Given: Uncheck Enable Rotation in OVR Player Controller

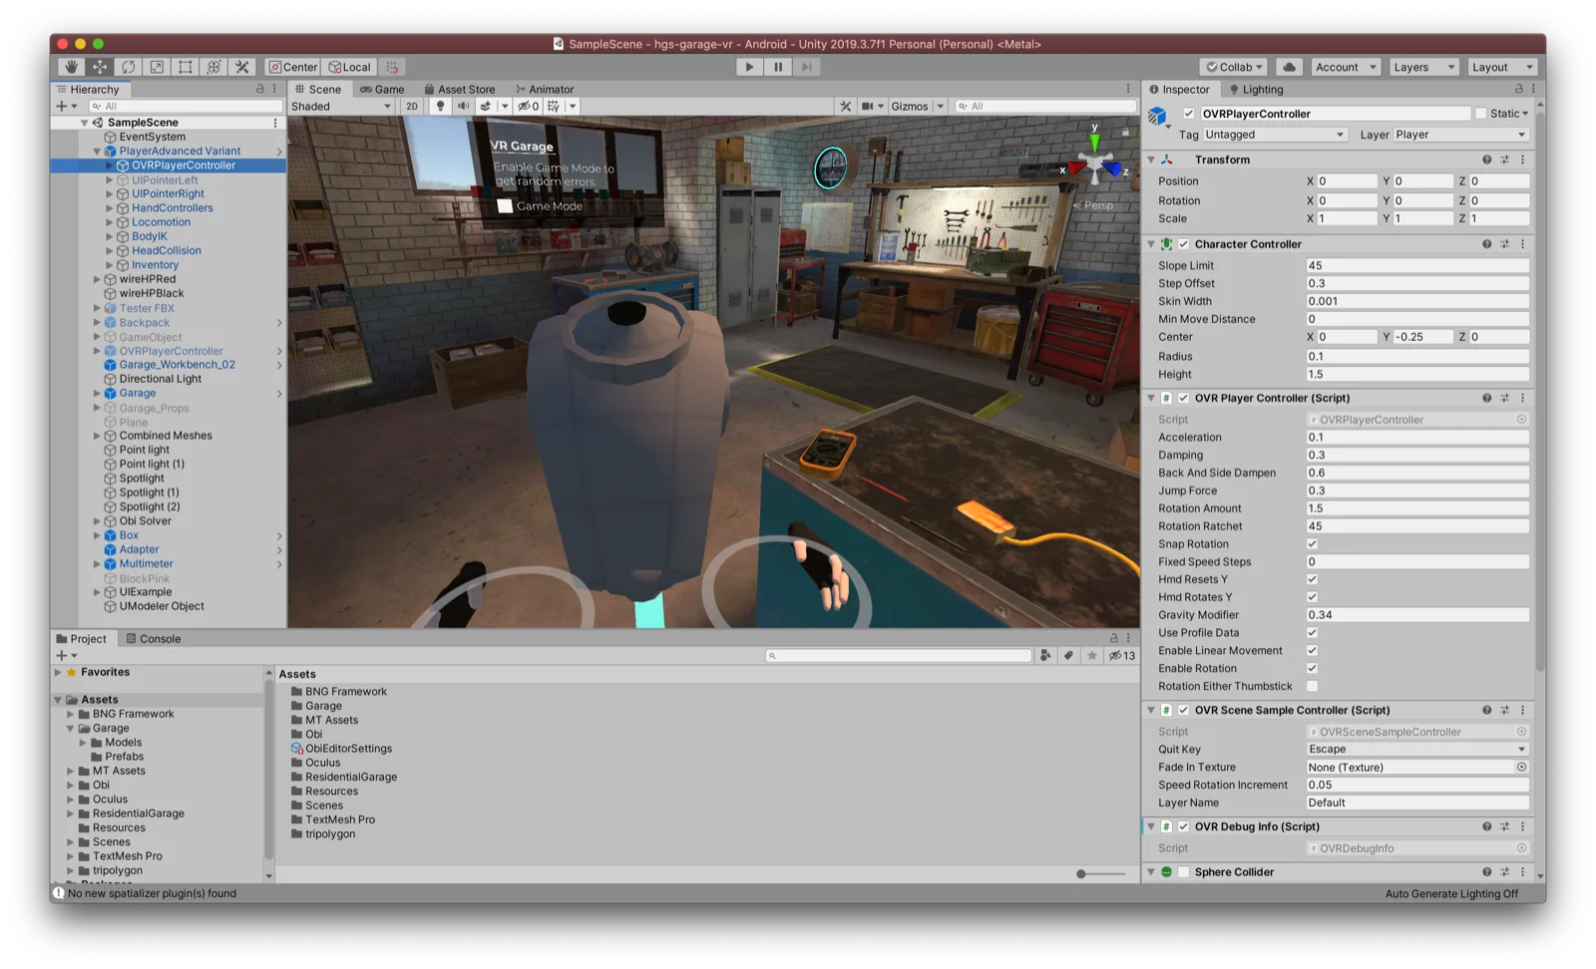Looking at the screenshot, I should pos(1313,668).
